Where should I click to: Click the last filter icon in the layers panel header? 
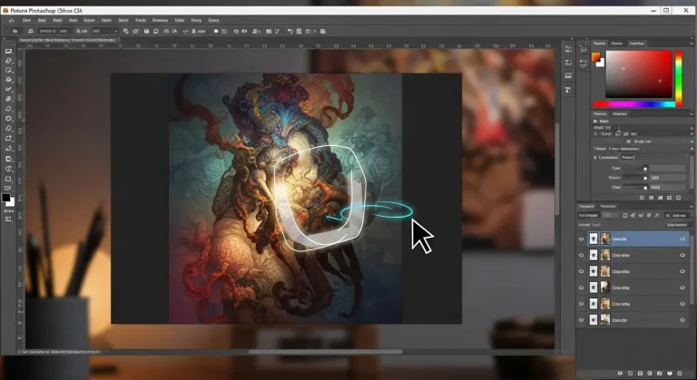tap(657, 216)
